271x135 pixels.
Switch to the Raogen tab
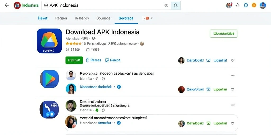61,18
